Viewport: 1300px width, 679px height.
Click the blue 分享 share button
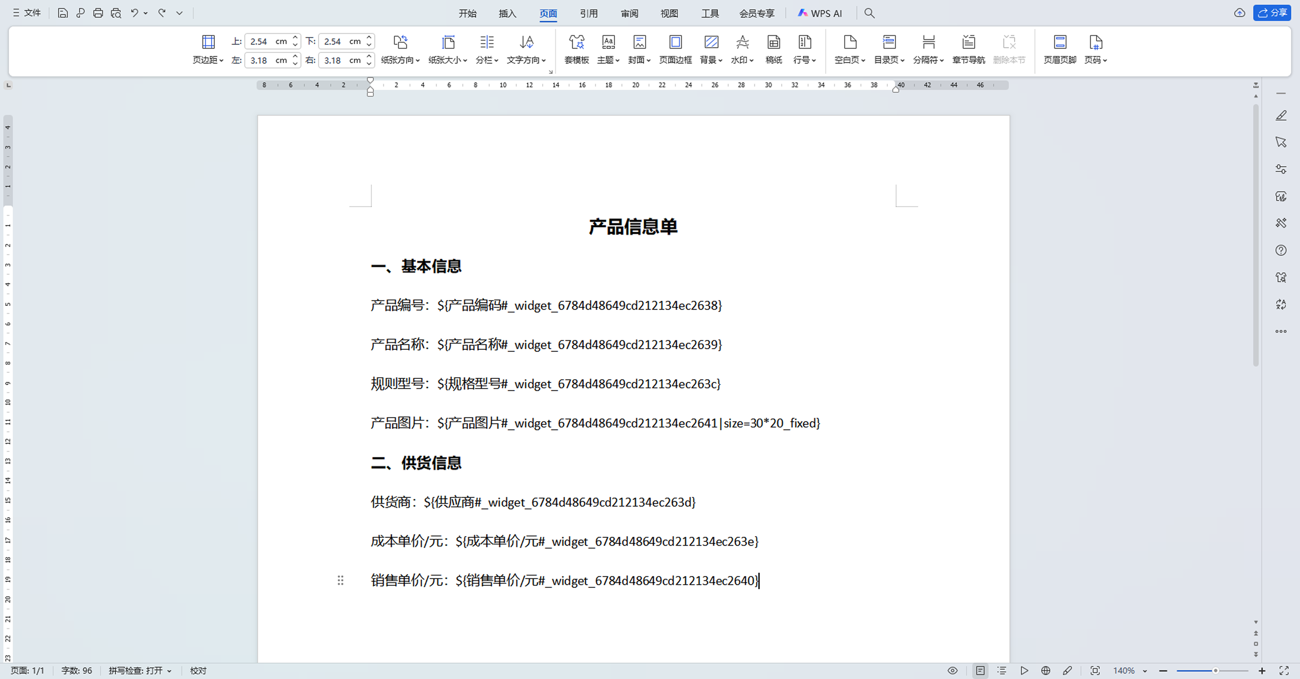(x=1272, y=13)
